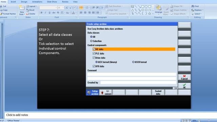The height and width of the screenshot is (122, 217).
Task: Click the Licenses softkey
Action: point(106,93)
